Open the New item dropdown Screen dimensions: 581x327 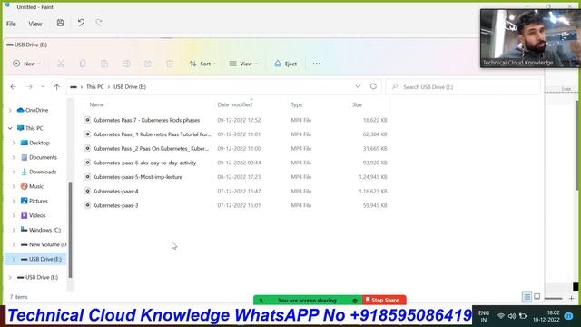point(26,64)
